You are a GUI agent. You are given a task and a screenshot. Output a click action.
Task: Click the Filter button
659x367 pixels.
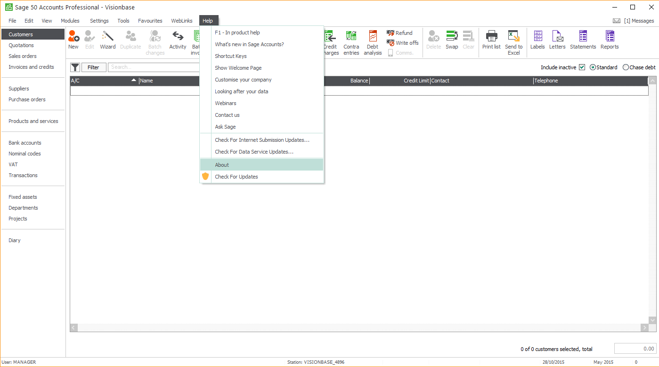click(94, 67)
